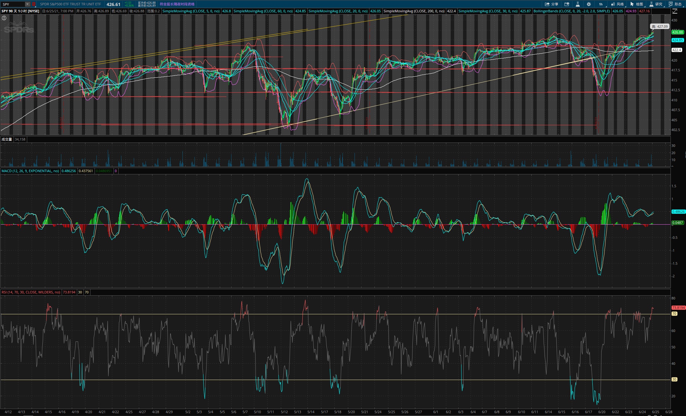
Task: Click the RSI 70 overbought level tag
Action: click(x=674, y=314)
